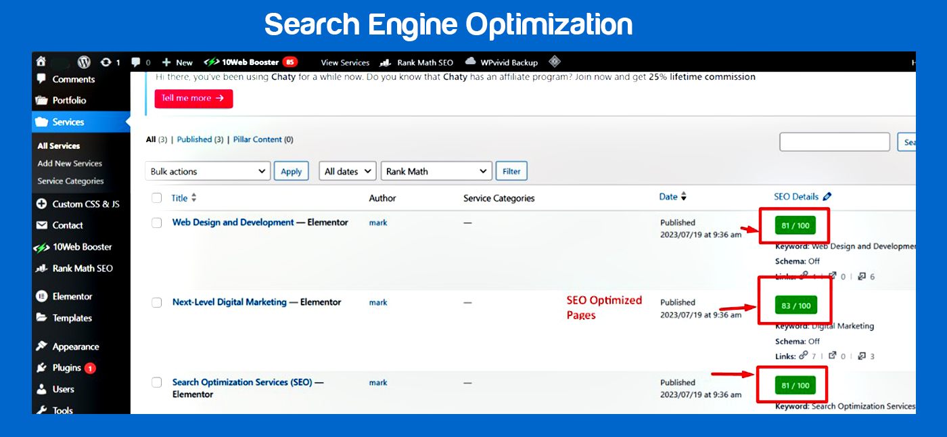947x437 pixels.
Task: Go to Add New Services submenu
Action: coord(70,163)
